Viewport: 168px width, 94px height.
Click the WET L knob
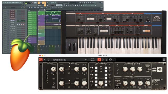(x=62, y=83)
